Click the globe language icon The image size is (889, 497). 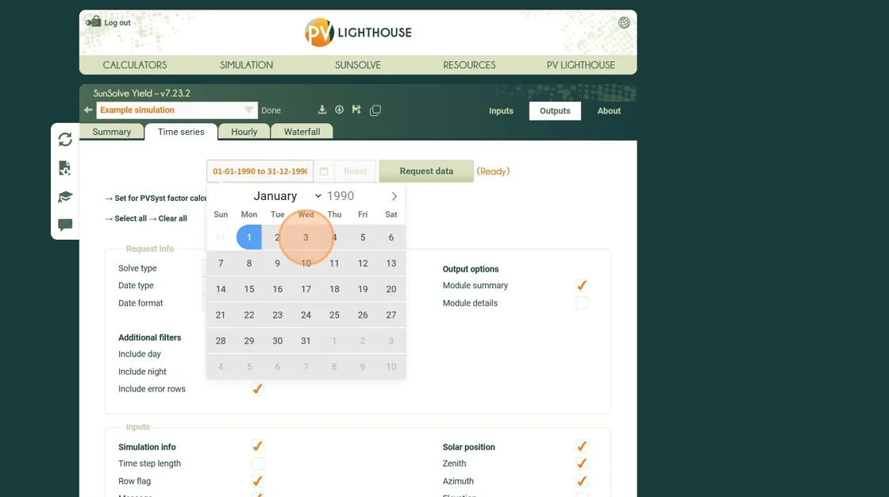(624, 23)
